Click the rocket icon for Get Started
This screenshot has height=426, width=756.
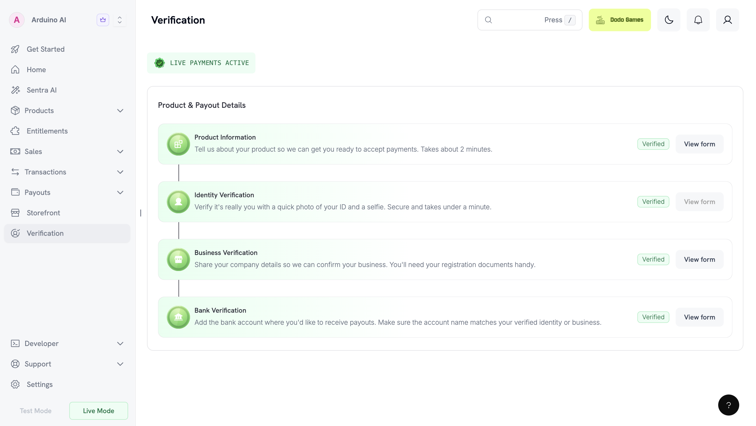pyautogui.click(x=15, y=49)
